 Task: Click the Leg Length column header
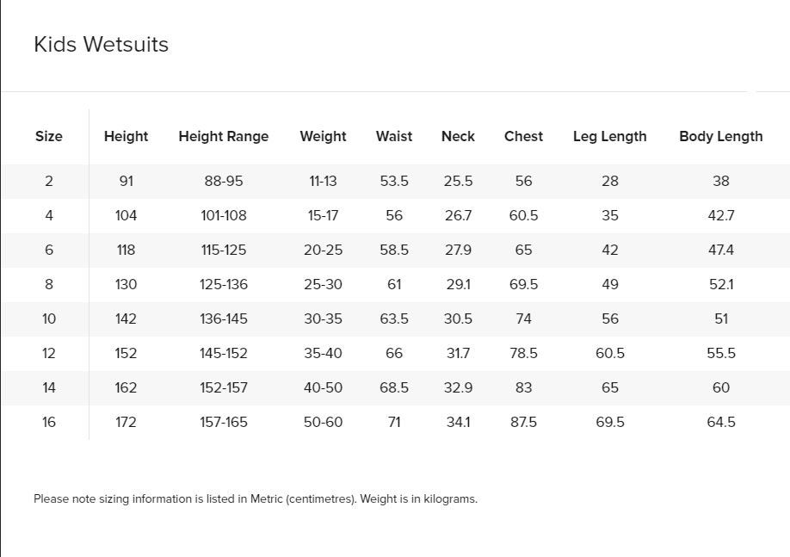click(x=609, y=136)
